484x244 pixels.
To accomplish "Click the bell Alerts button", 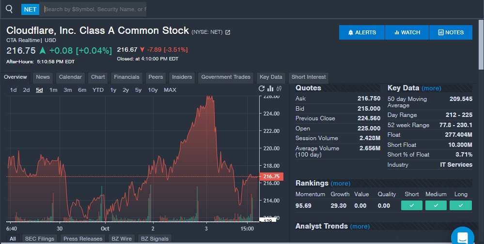I will tap(362, 32).
